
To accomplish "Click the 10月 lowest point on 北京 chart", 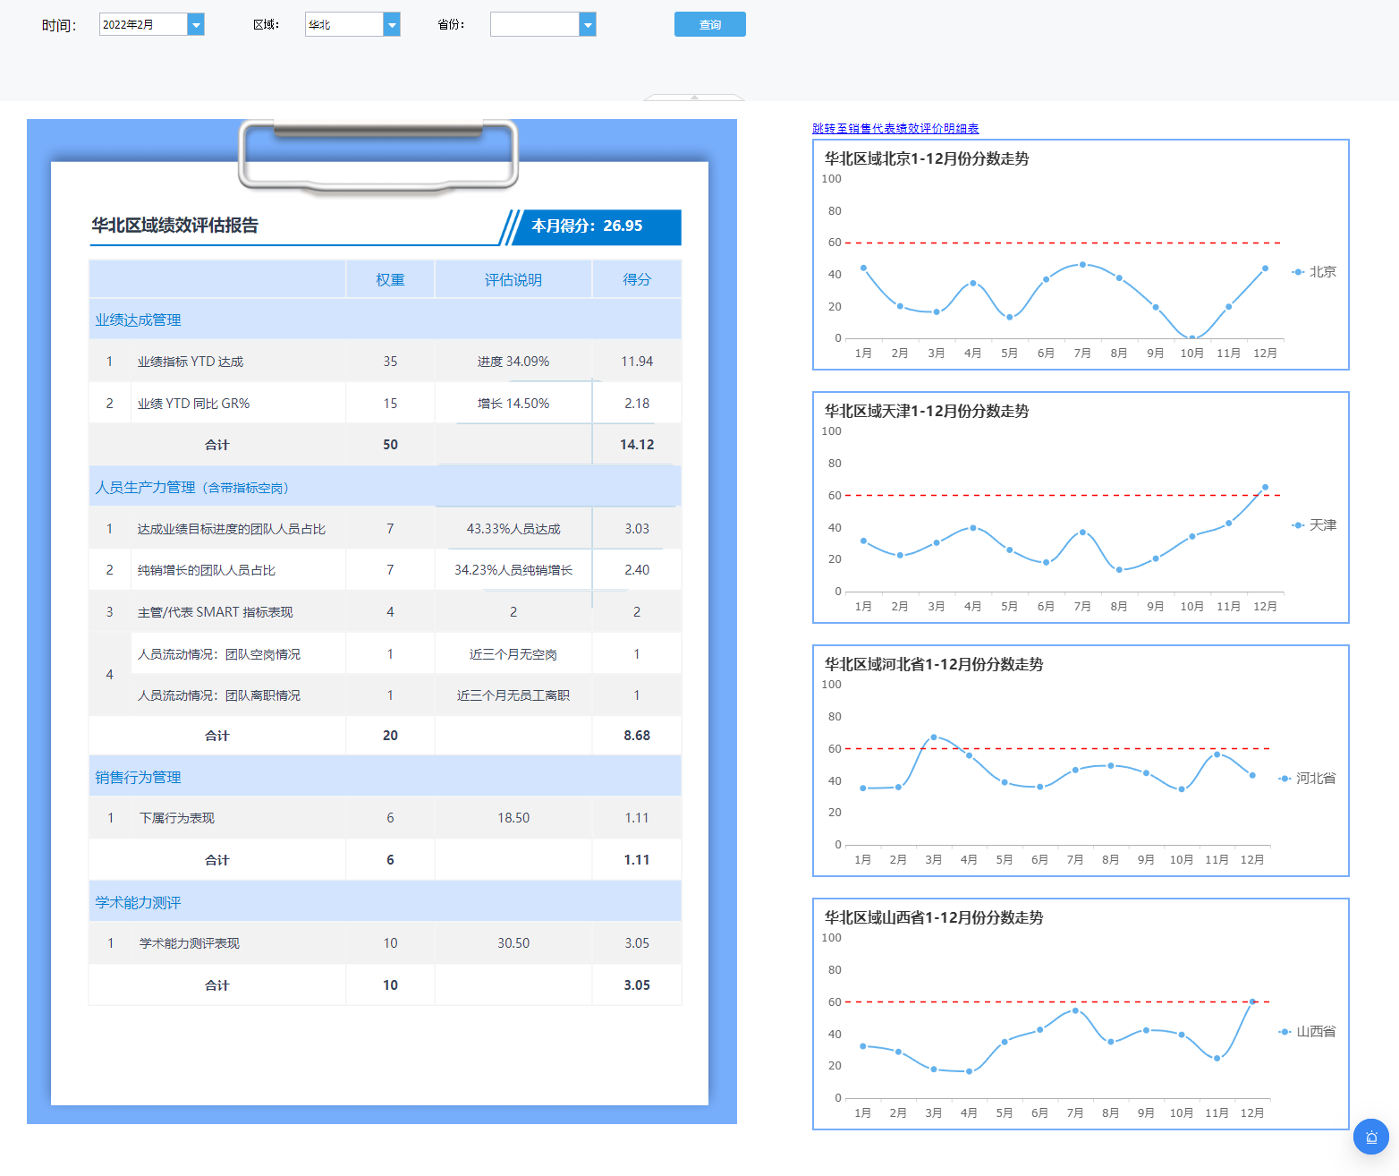I will point(1191,338).
